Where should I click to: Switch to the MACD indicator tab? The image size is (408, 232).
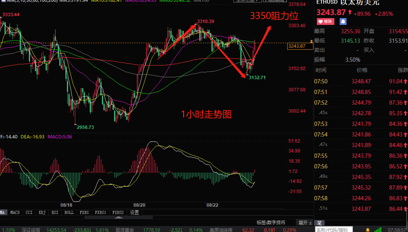tap(15, 213)
